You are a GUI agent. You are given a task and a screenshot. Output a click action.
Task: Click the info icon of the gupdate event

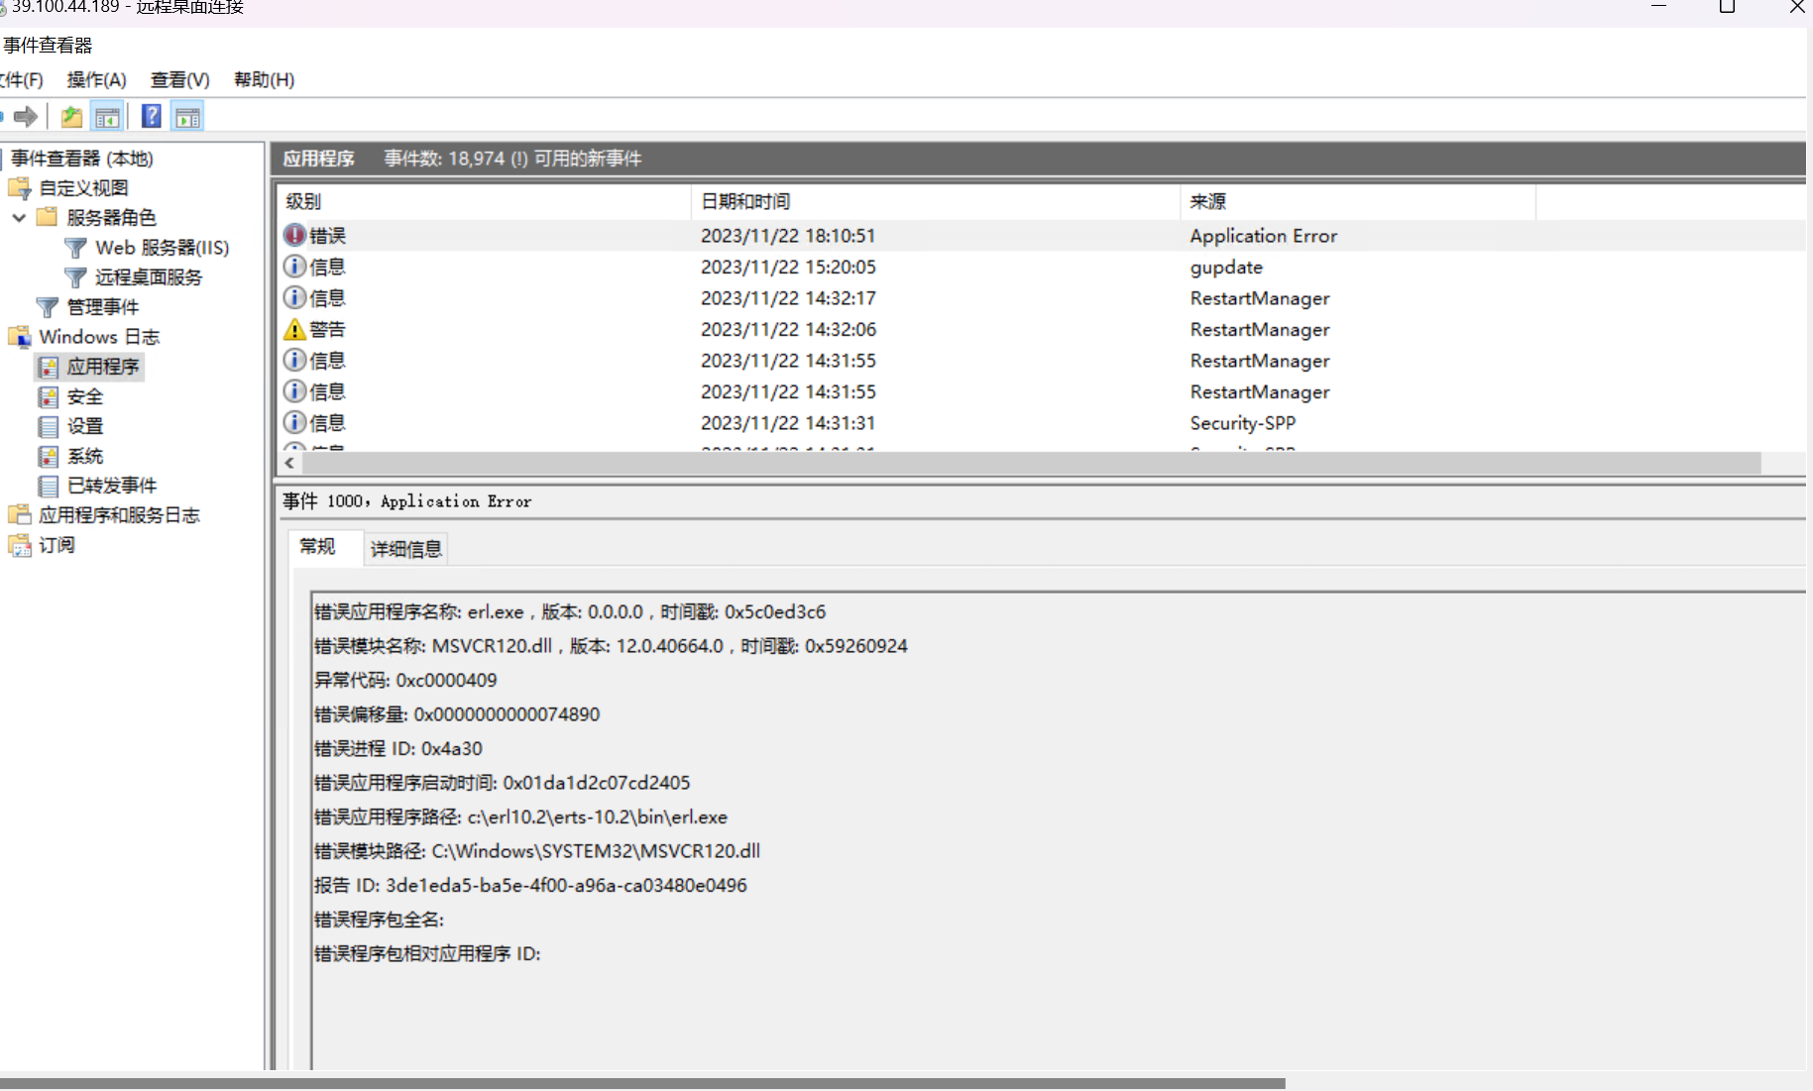pos(294,267)
